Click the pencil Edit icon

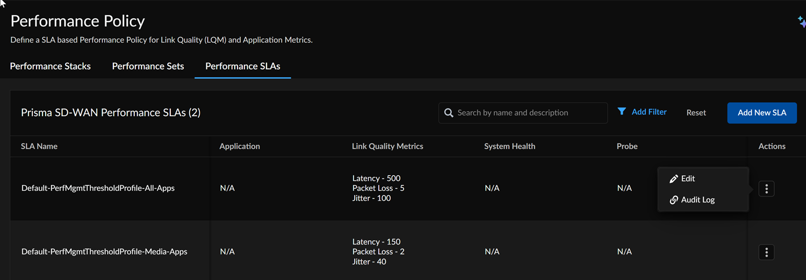[x=674, y=179]
